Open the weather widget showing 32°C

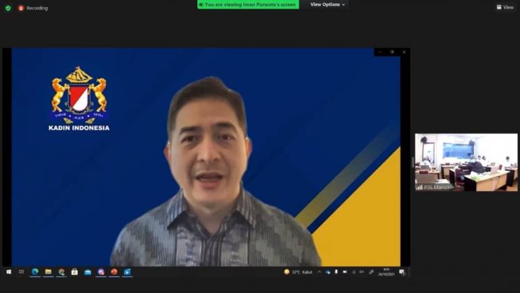[298, 272]
